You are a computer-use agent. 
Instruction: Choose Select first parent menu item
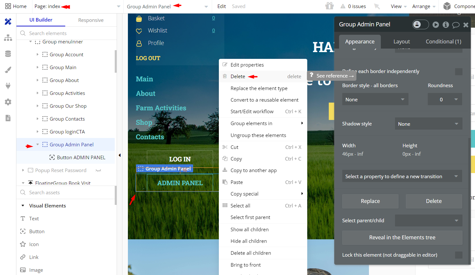click(x=263, y=217)
